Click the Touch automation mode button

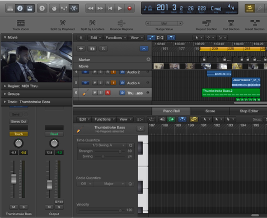(x=18, y=134)
